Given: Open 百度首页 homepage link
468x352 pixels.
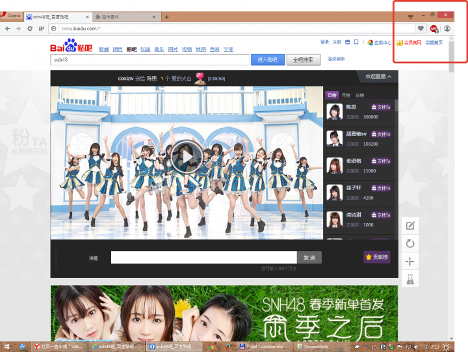Looking at the screenshot, I should (x=434, y=43).
